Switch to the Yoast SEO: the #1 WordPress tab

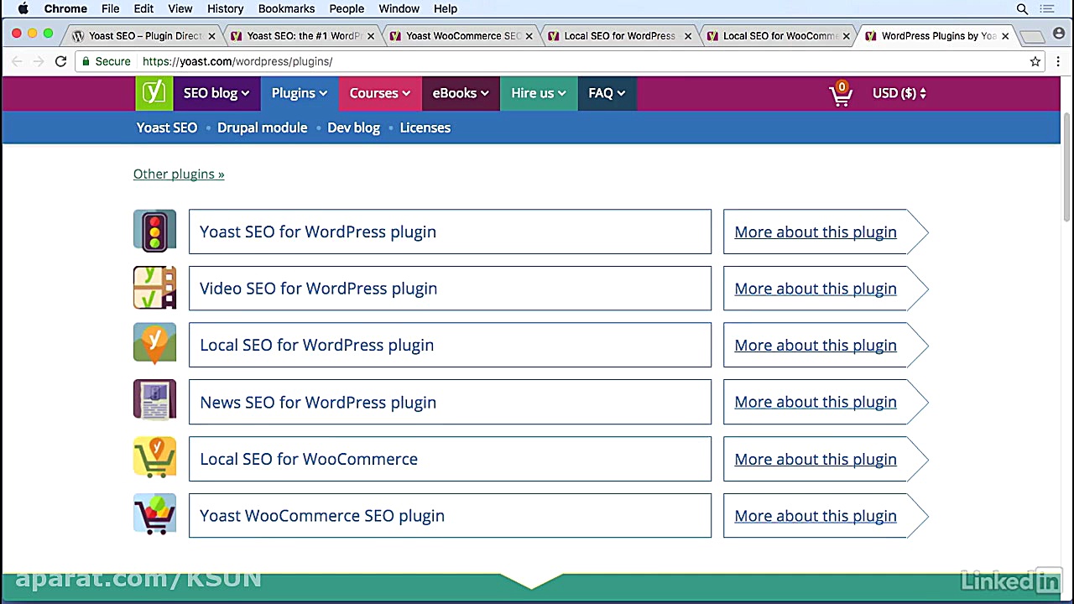pyautogui.click(x=304, y=36)
